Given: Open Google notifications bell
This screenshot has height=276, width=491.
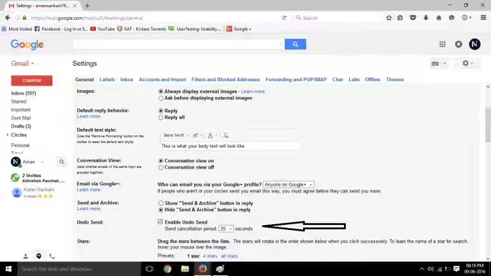Looking at the screenshot, I should pyautogui.click(x=458, y=45).
